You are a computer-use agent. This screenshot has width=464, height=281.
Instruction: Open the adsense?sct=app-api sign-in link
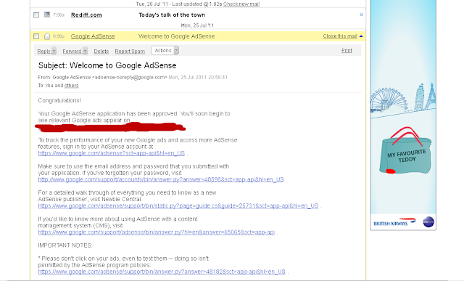[111, 153]
